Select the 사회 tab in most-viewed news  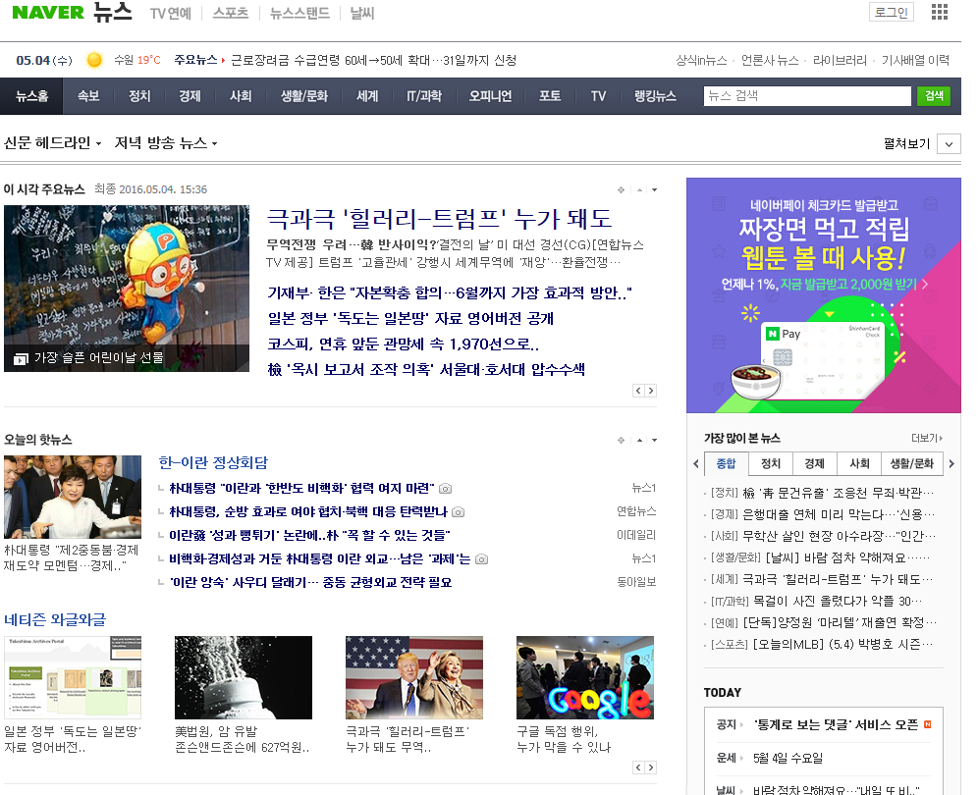[x=859, y=464]
